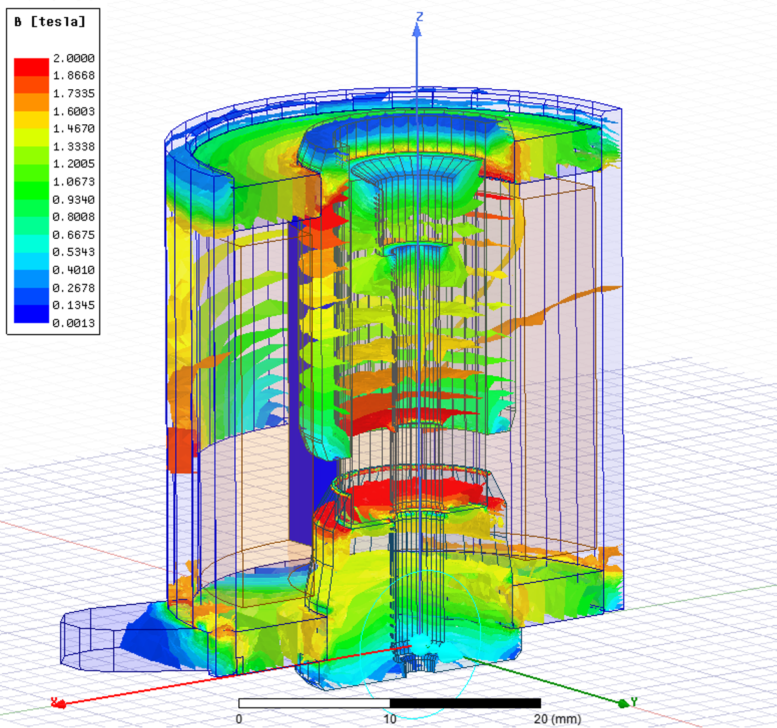Select the red X axis label

click(x=56, y=702)
